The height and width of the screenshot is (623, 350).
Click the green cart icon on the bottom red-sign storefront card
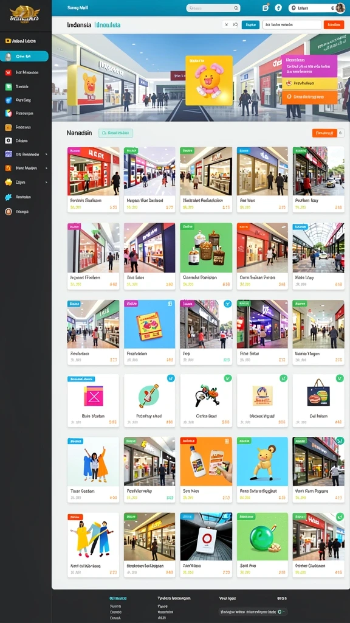point(340,517)
